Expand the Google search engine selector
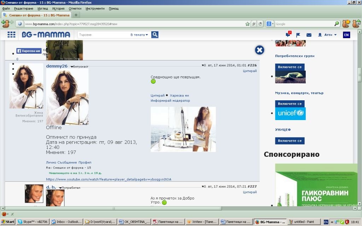Screen dimensions: 362x226 [x=270, y=24]
